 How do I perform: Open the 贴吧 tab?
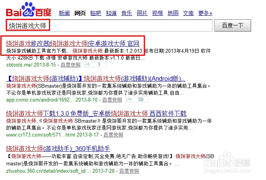pos(96,13)
